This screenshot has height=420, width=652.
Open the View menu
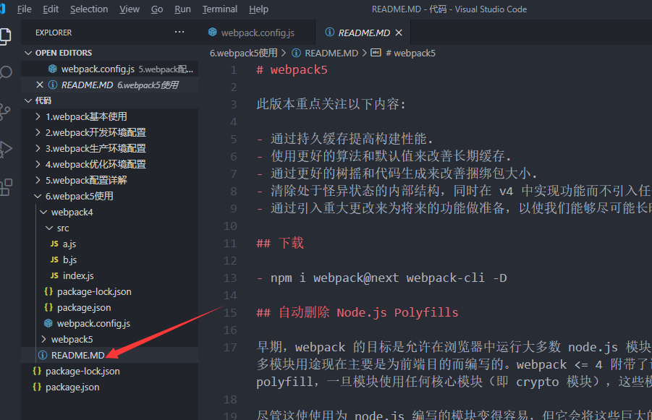pyautogui.click(x=130, y=9)
